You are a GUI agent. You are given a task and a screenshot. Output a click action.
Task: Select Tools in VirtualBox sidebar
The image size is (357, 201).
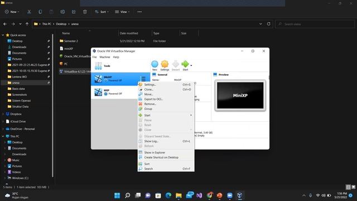[120, 66]
